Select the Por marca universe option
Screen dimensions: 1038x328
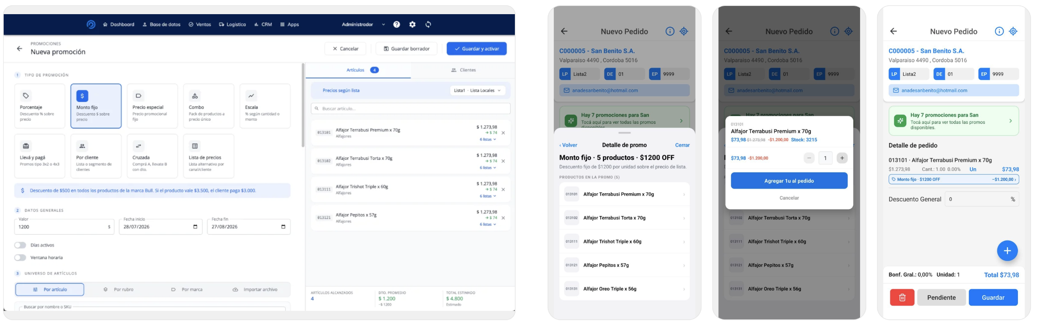(187, 290)
